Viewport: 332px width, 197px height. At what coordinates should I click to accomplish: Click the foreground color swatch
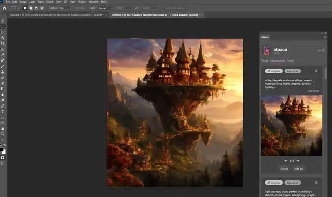1,149
